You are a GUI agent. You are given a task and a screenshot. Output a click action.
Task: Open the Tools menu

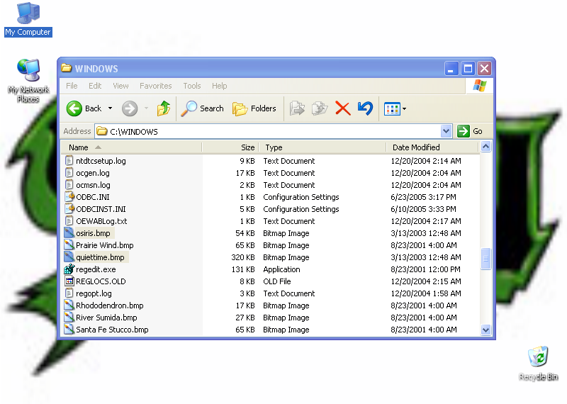coord(191,86)
